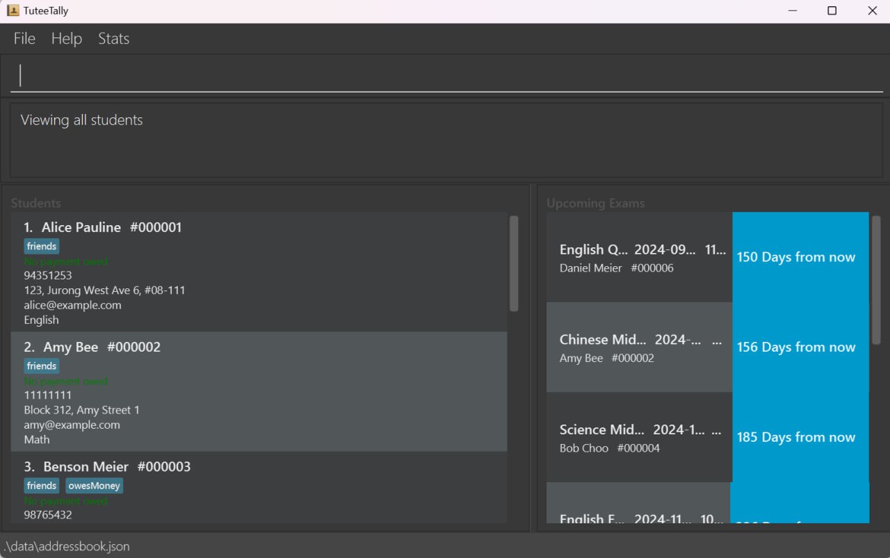890x558 pixels.
Task: Click the TuteeTally app icon in title bar
Action: click(13, 10)
